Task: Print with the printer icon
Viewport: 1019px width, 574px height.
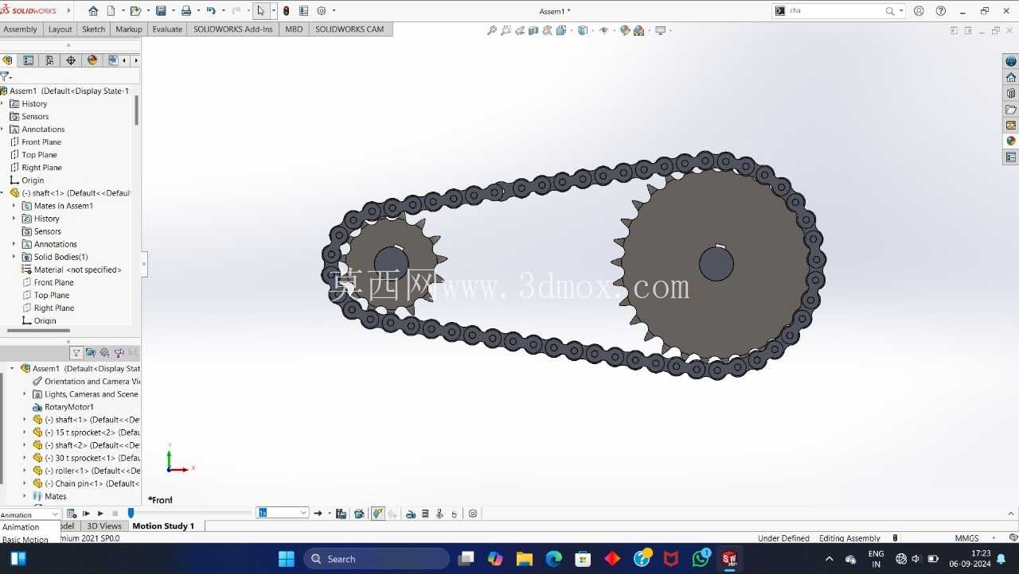Action: (x=185, y=11)
